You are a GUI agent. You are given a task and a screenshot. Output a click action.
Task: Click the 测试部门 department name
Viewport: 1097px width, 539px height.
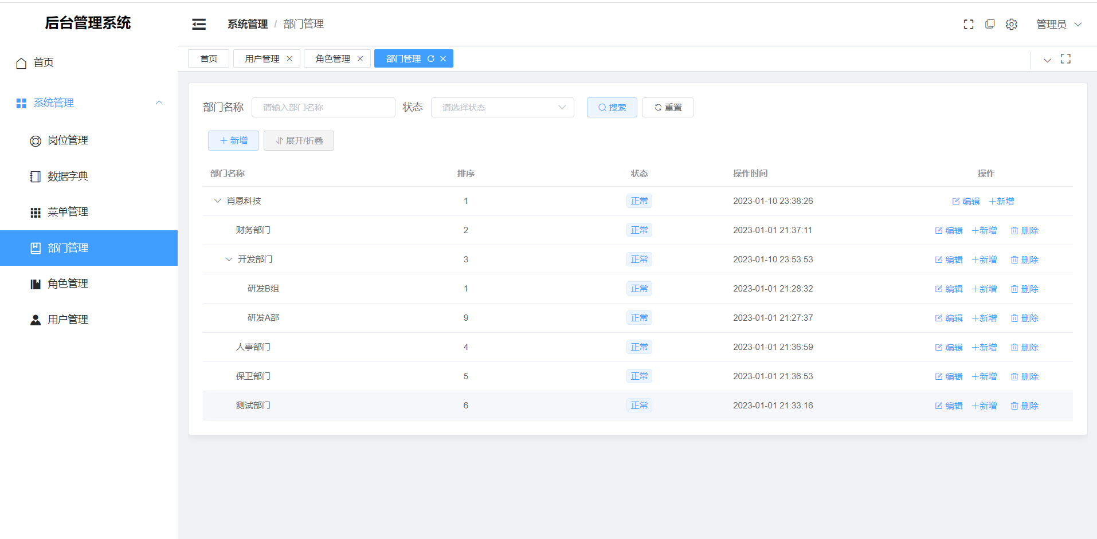(253, 406)
